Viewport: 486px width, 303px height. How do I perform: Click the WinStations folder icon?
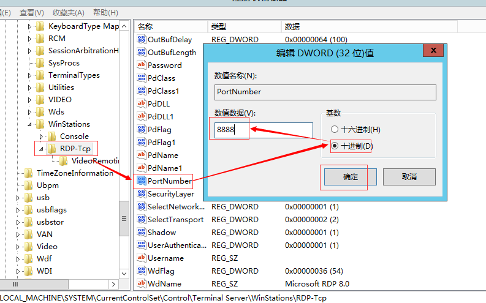(40, 124)
